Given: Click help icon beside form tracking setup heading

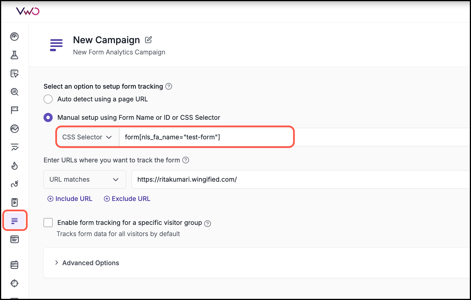Looking at the screenshot, I should click(169, 86).
